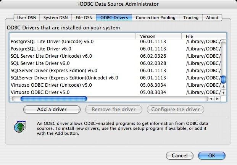Image resolution: width=237 pixels, height=165 pixels.
Task: Click the horizontal scrollbar right arrow
Action: click(217, 99)
